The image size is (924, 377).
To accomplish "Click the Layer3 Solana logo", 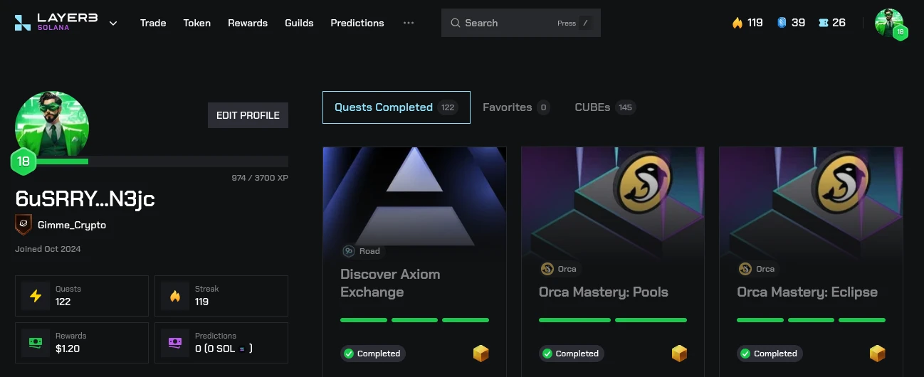I will pyautogui.click(x=56, y=23).
